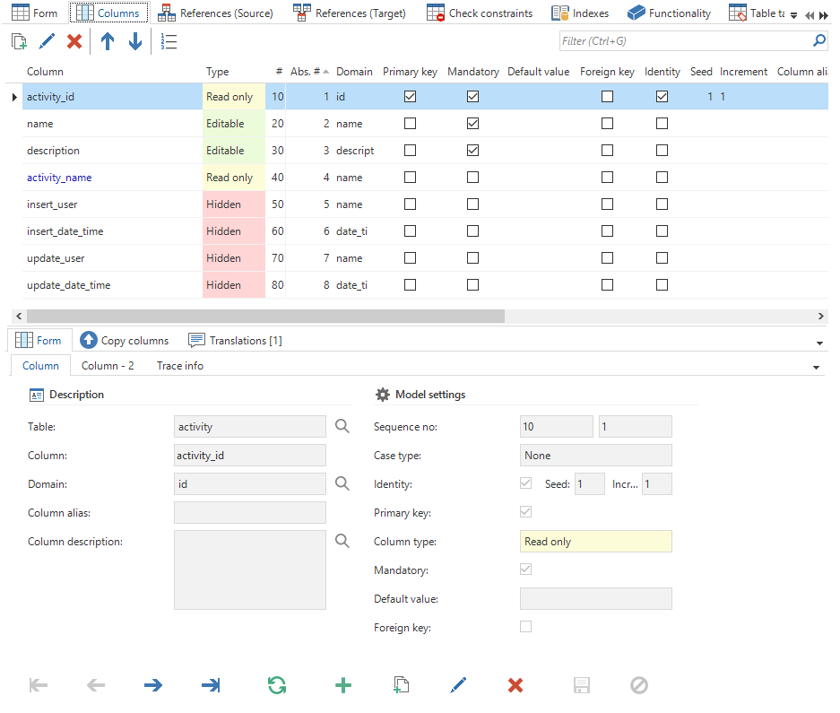
Task: Open the lookup magnifier next to Domain field
Action: [342, 483]
